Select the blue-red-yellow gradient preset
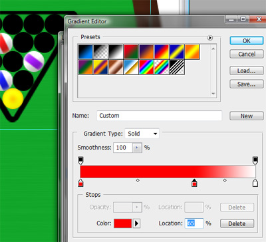The image size is (266, 242). pyautogui.click(x=162, y=52)
